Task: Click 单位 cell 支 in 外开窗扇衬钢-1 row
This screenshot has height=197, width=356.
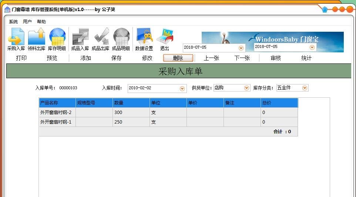Action: point(168,122)
